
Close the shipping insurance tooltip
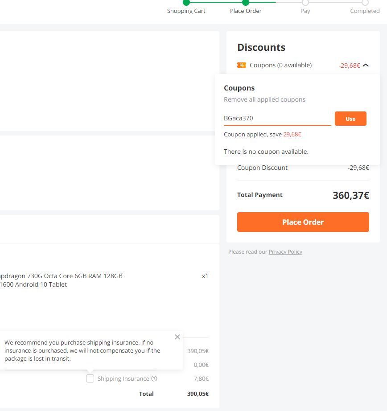(177, 337)
